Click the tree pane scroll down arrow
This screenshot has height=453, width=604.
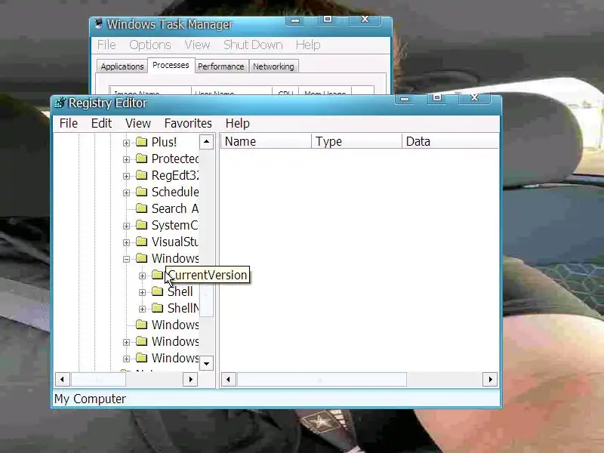[x=206, y=363]
